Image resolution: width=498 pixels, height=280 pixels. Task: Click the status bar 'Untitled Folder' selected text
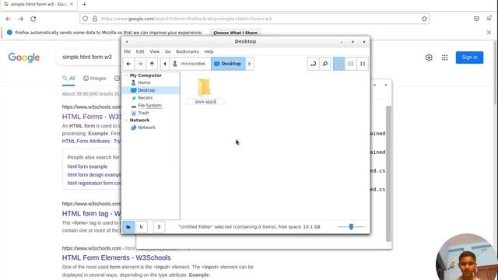249,226
